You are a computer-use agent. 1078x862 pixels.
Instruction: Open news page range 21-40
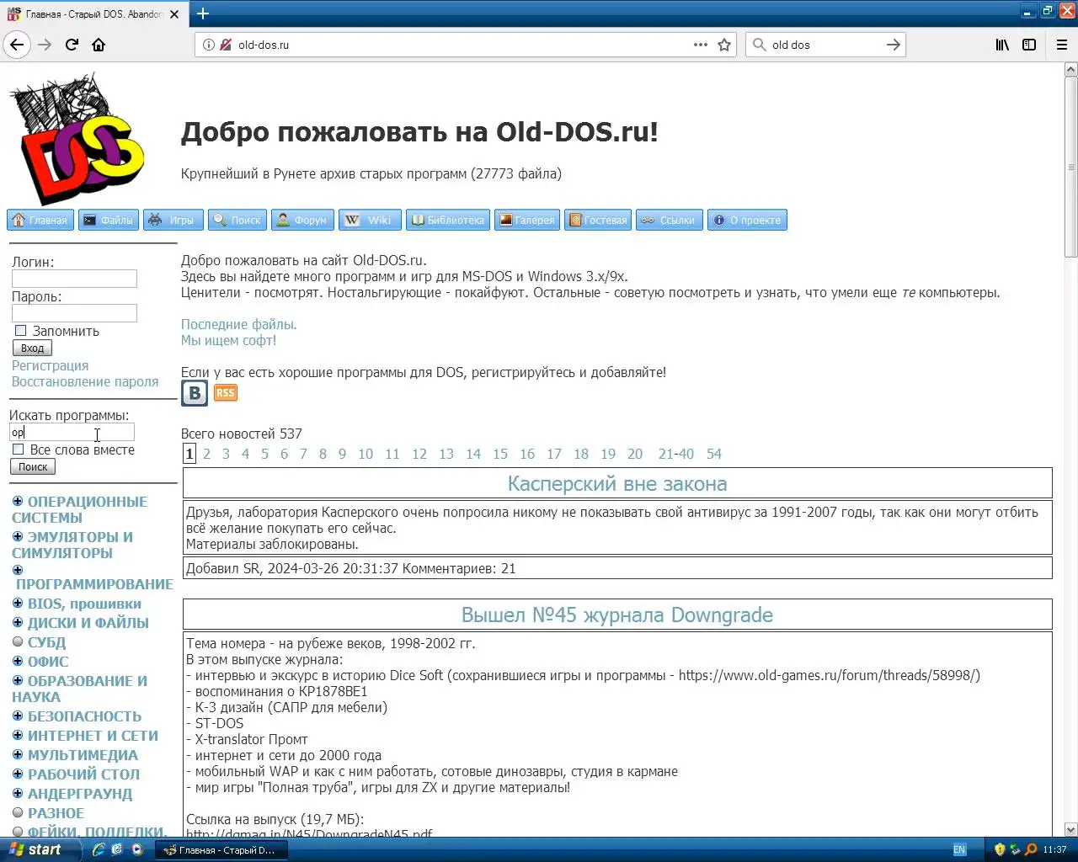[676, 454]
